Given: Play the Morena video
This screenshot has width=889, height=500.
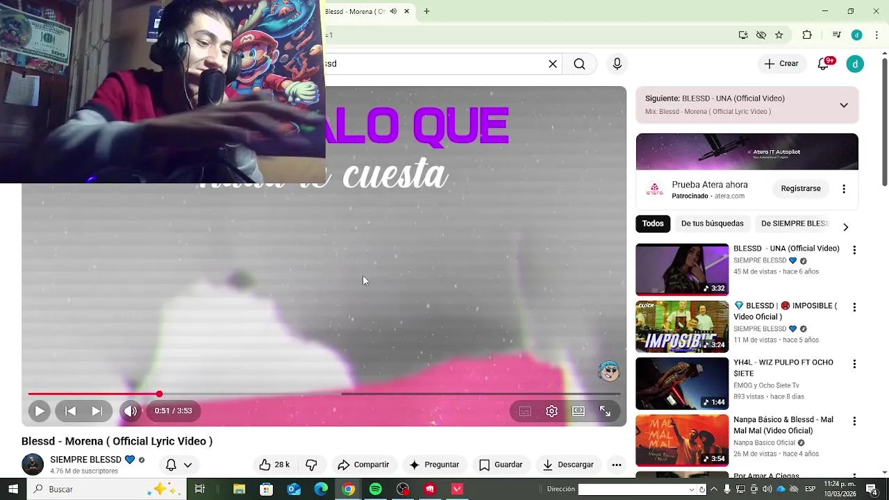Looking at the screenshot, I should tap(40, 411).
